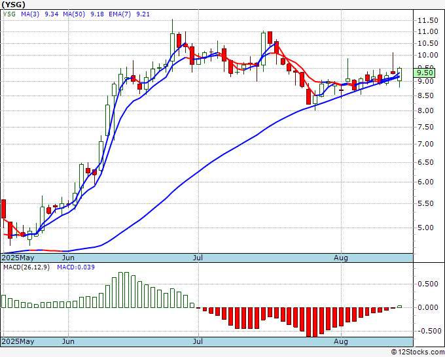Click the Jul label on price chart axis
Viewport: 445px width, 357px height.
[198, 258]
